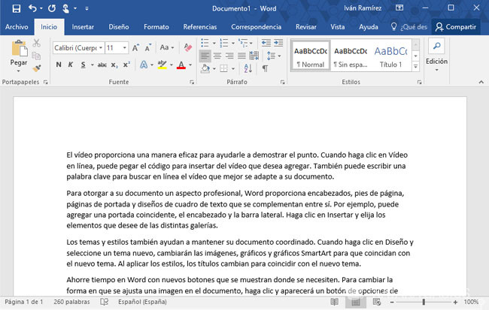Apply the red font color

(181, 65)
